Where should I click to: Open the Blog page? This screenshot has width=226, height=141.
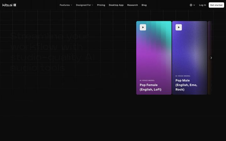(144, 5)
